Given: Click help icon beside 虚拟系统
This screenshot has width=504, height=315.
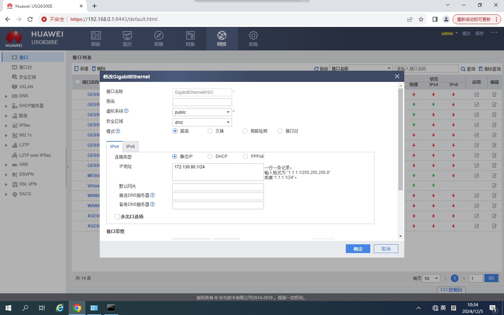Looking at the screenshot, I should coord(126,111).
